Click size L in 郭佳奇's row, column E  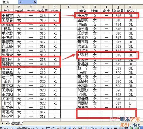pos(55,108)
